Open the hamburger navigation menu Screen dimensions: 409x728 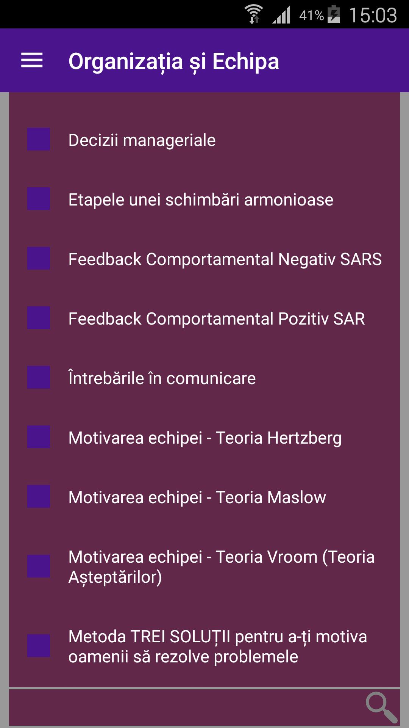[32, 61]
